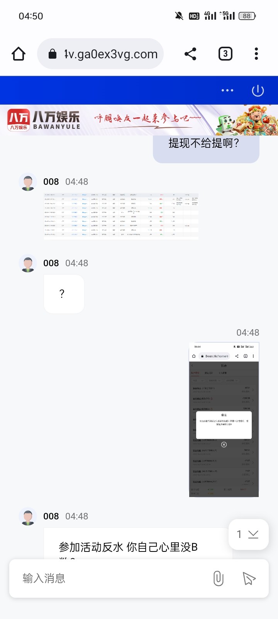
Task: Tap the address bar URL
Action: click(x=111, y=54)
